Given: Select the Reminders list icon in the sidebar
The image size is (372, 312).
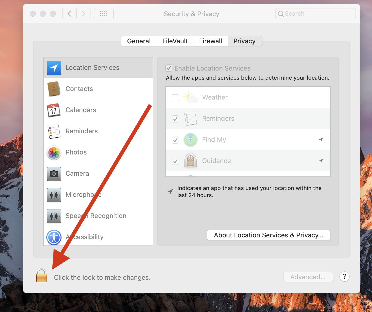Looking at the screenshot, I should pos(54,131).
